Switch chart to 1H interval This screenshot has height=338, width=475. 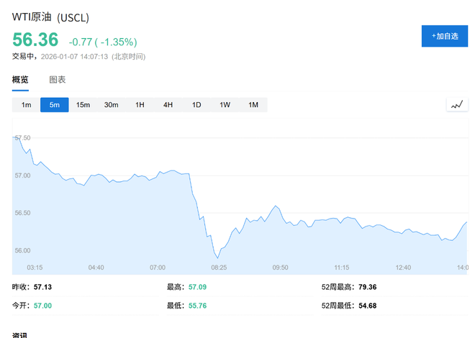tap(140, 105)
